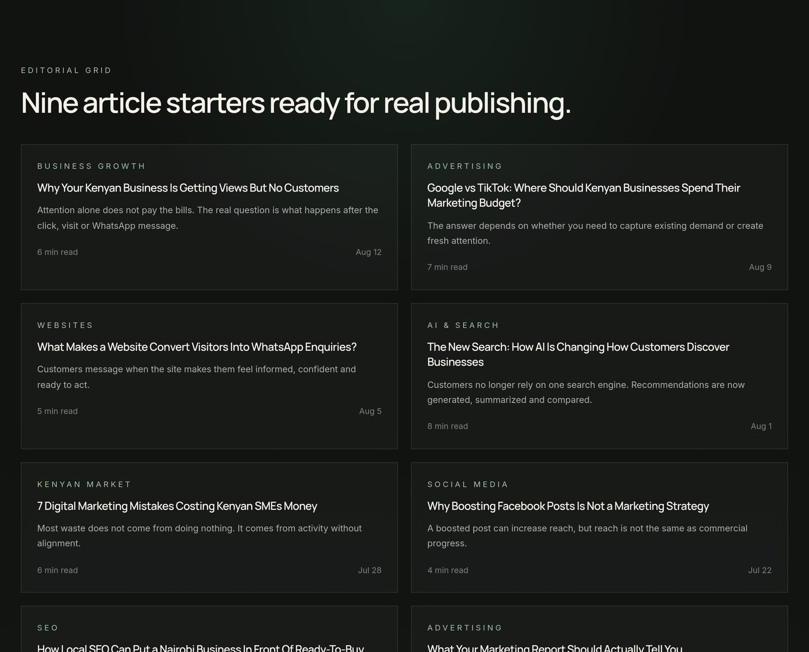
Task: Click ADVERTISING label above Marketing Report article
Action: [465, 628]
